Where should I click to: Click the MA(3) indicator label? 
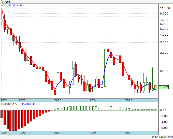point(11,5)
